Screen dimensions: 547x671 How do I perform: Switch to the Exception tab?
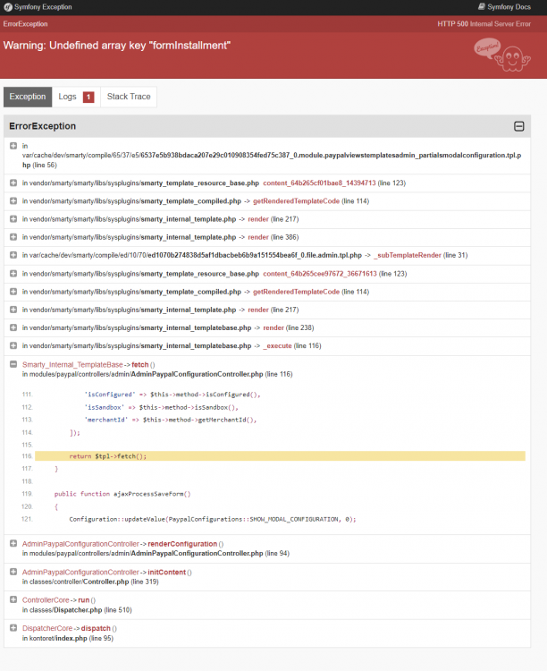[x=28, y=97]
